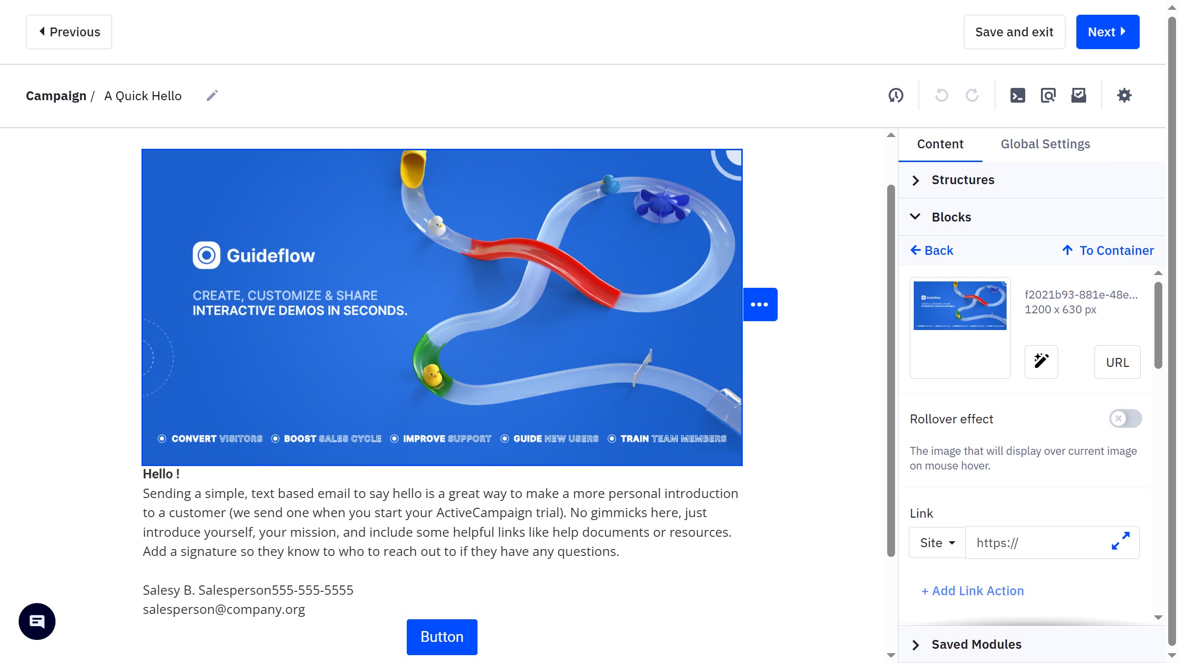Select the Content tab
The image size is (1179, 663).
940,144
